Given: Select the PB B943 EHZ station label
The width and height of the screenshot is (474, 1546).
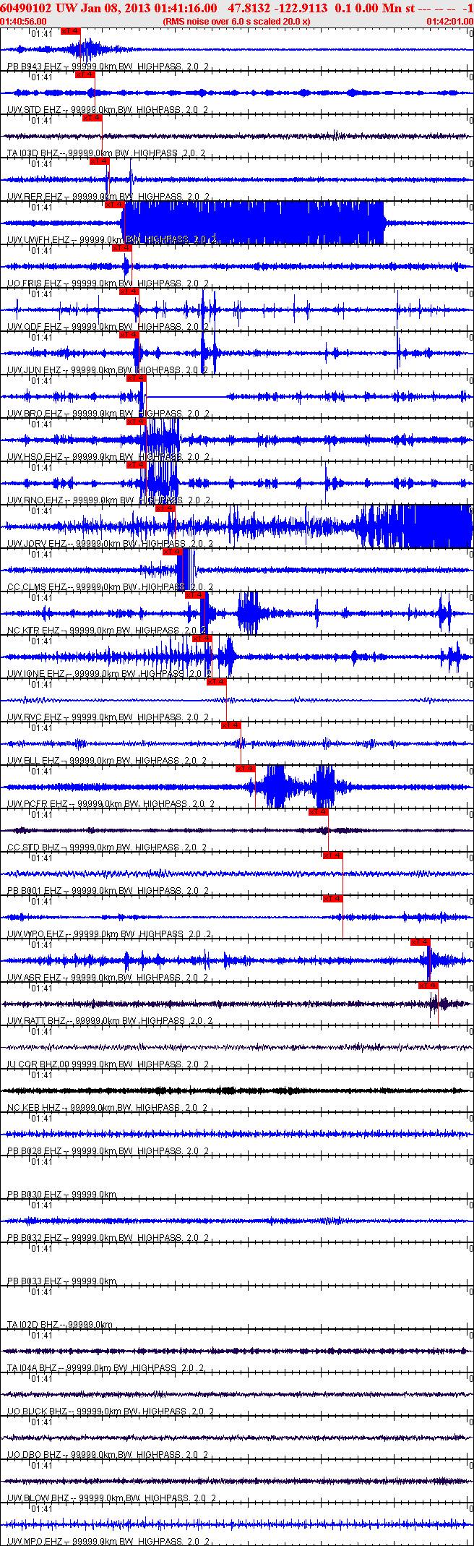Looking at the screenshot, I should click(x=108, y=67).
